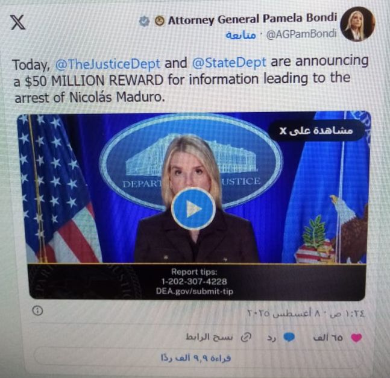Like the post with the pink heart
Screen dimensions: 390x378
(356, 338)
